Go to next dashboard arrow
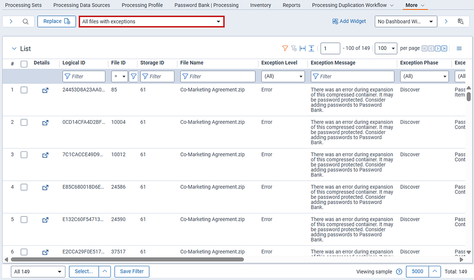The image size is (474, 280). tap(446, 21)
